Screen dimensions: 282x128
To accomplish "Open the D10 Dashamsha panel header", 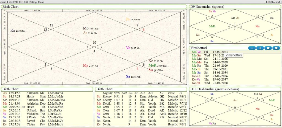I will tap(212, 89).
